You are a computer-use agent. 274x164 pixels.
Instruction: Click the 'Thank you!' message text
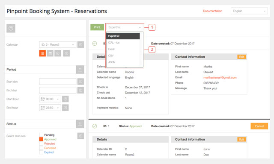click(x=210, y=88)
